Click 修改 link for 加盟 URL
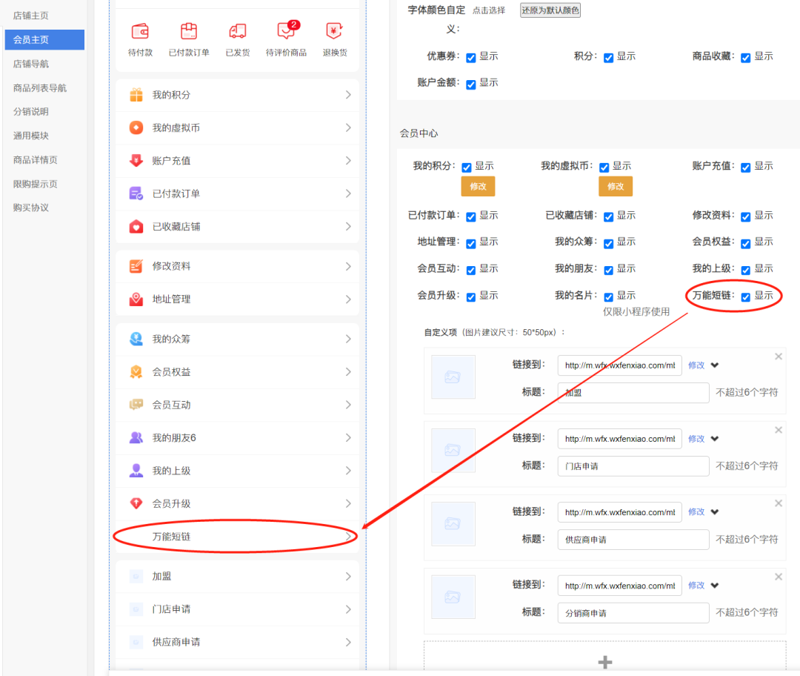The width and height of the screenshot is (800, 676). (x=696, y=365)
